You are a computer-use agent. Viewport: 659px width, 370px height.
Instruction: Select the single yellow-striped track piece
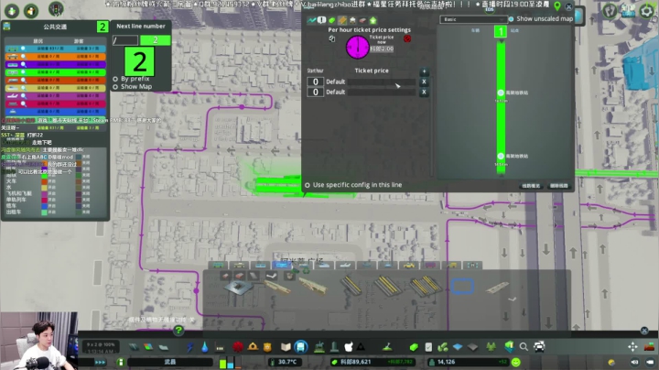click(x=351, y=286)
